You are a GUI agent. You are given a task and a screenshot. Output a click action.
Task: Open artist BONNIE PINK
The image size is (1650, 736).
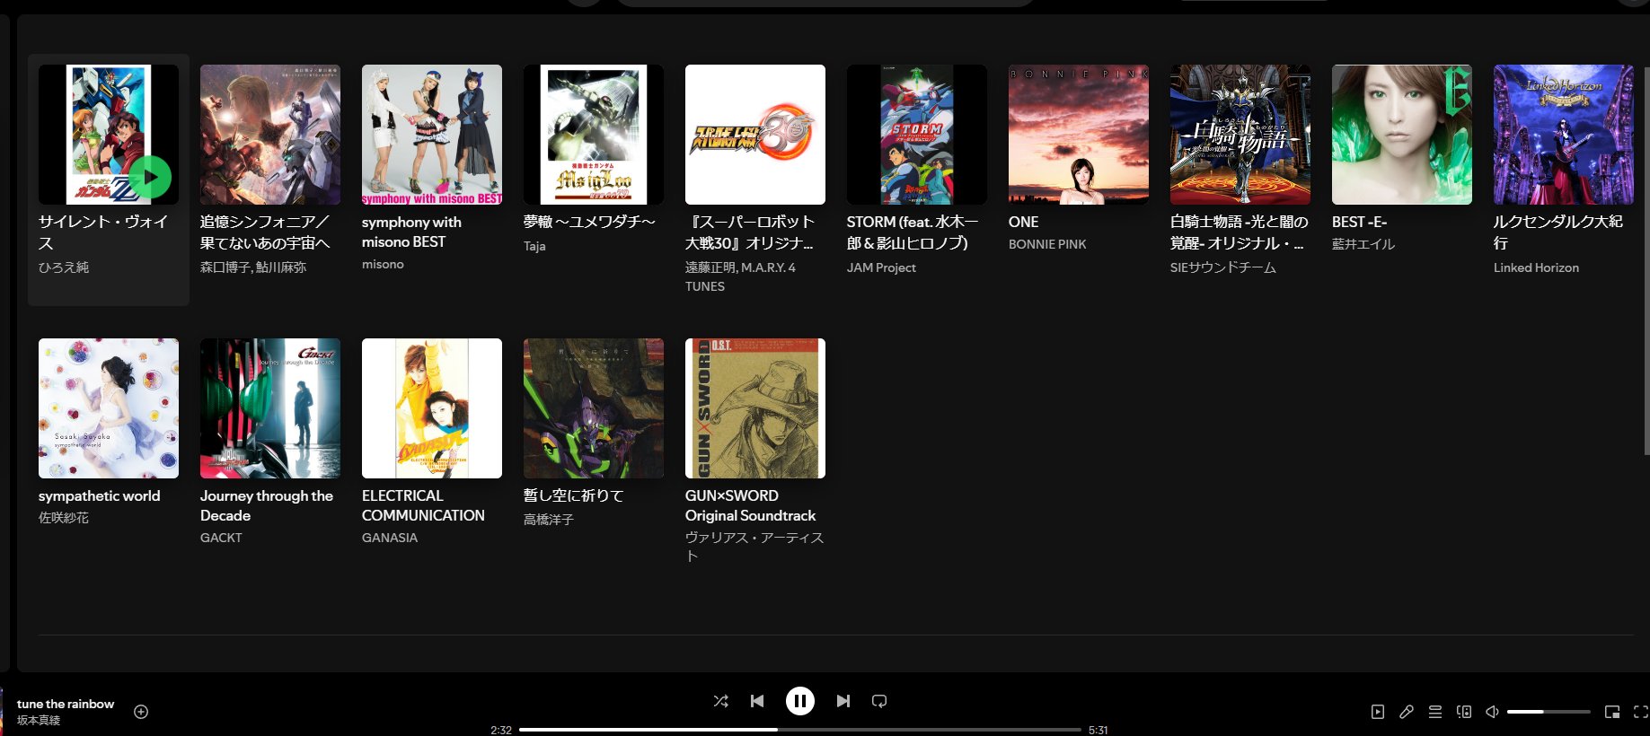click(1047, 244)
